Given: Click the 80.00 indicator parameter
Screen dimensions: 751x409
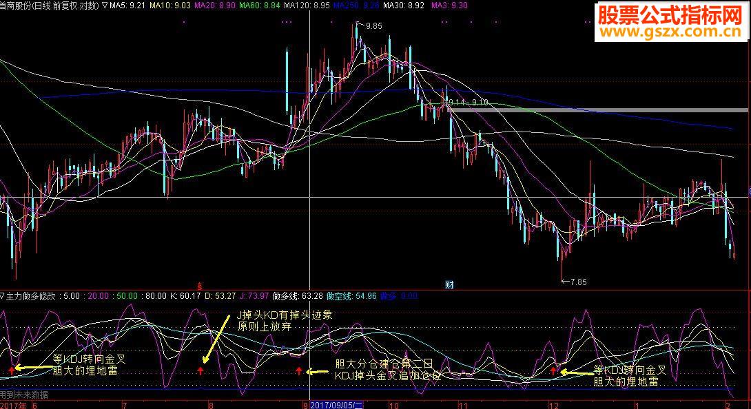Looking at the screenshot, I should pos(156,296).
